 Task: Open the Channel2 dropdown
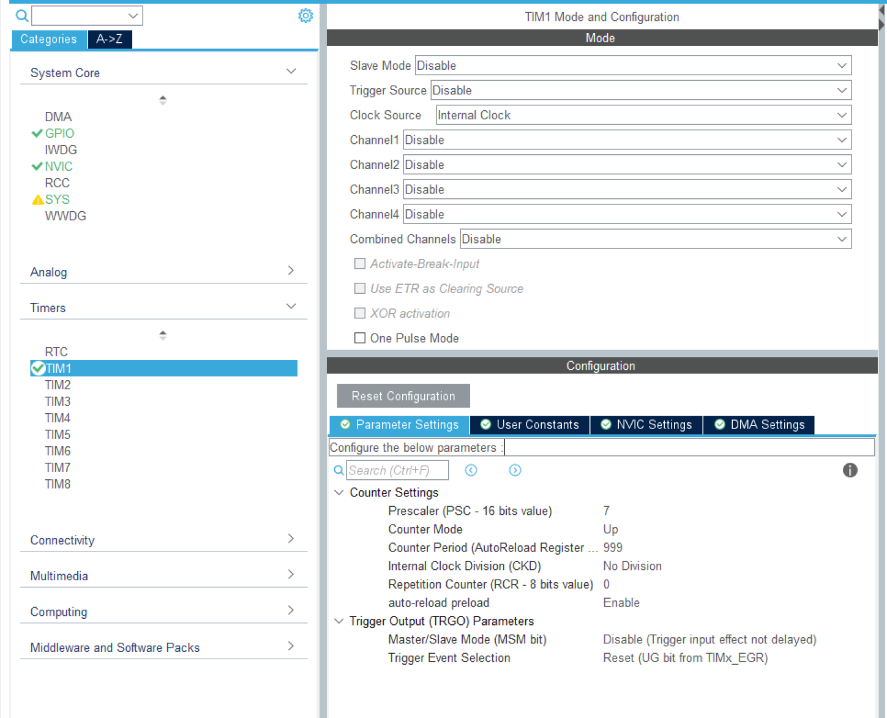[627, 165]
